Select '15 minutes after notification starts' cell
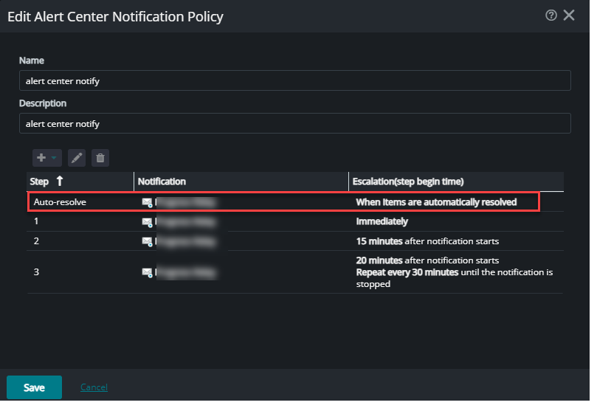 (427, 241)
